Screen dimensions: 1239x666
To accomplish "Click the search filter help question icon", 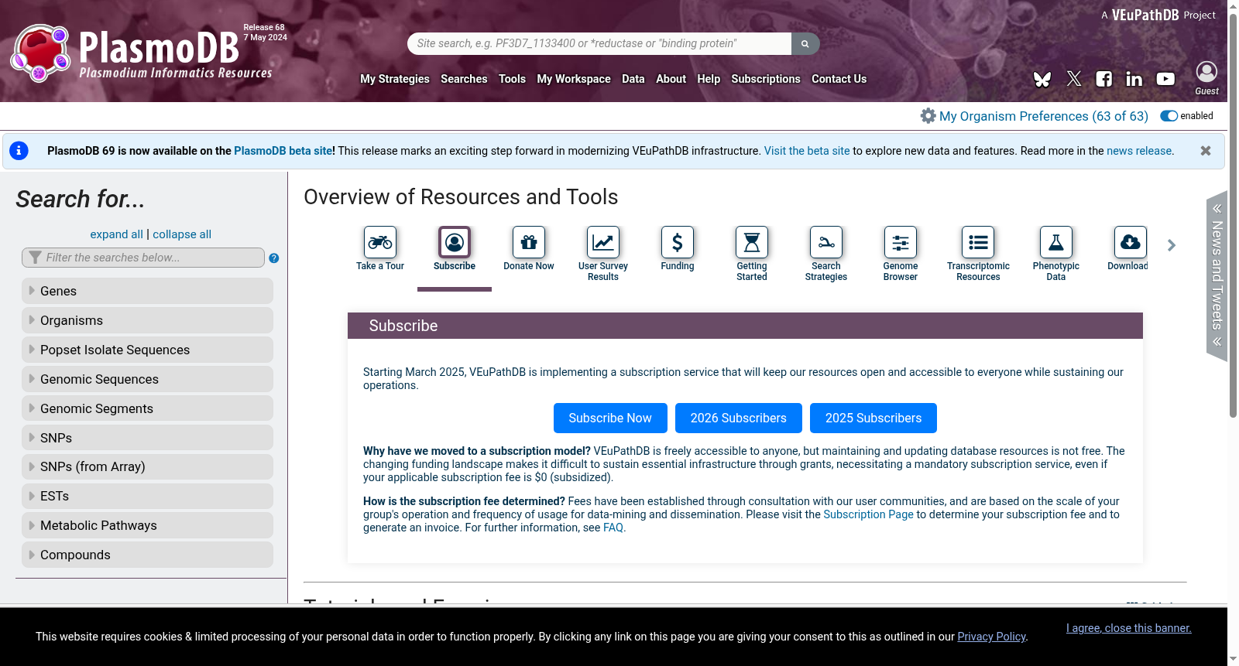I will point(274,258).
